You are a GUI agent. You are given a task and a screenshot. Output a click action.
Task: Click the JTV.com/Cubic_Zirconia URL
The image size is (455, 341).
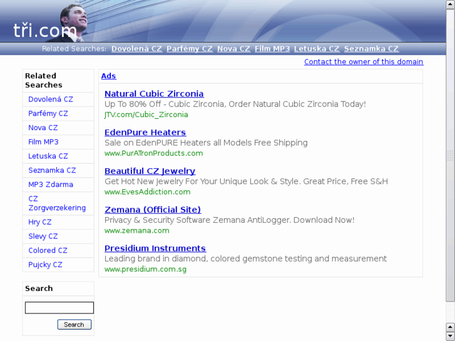point(146,115)
